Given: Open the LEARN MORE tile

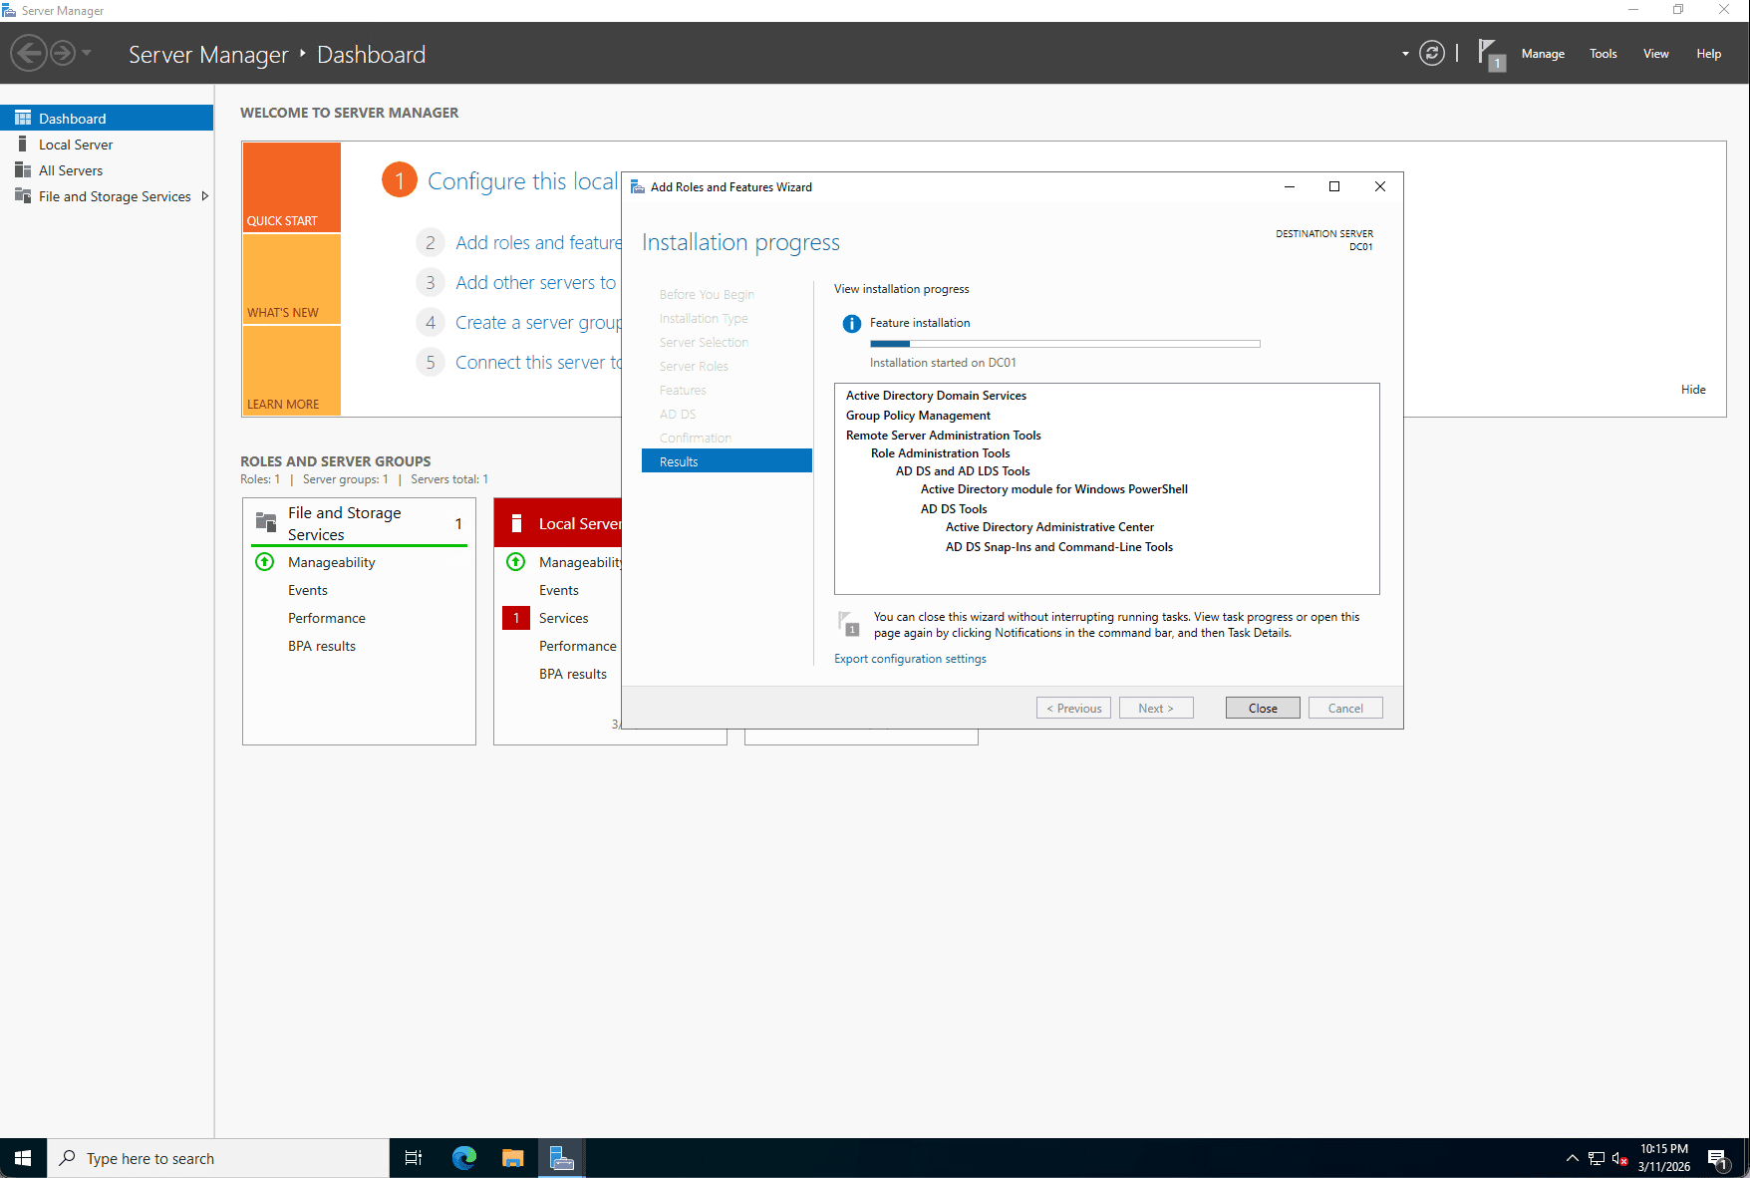Looking at the screenshot, I should pyautogui.click(x=292, y=371).
